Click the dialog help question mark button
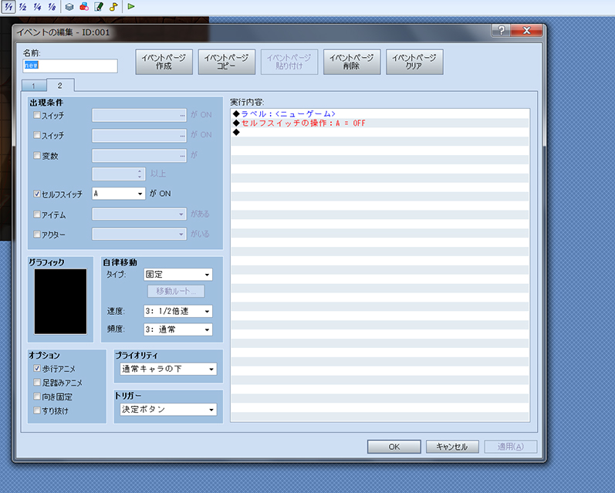The image size is (615, 493). [501, 30]
